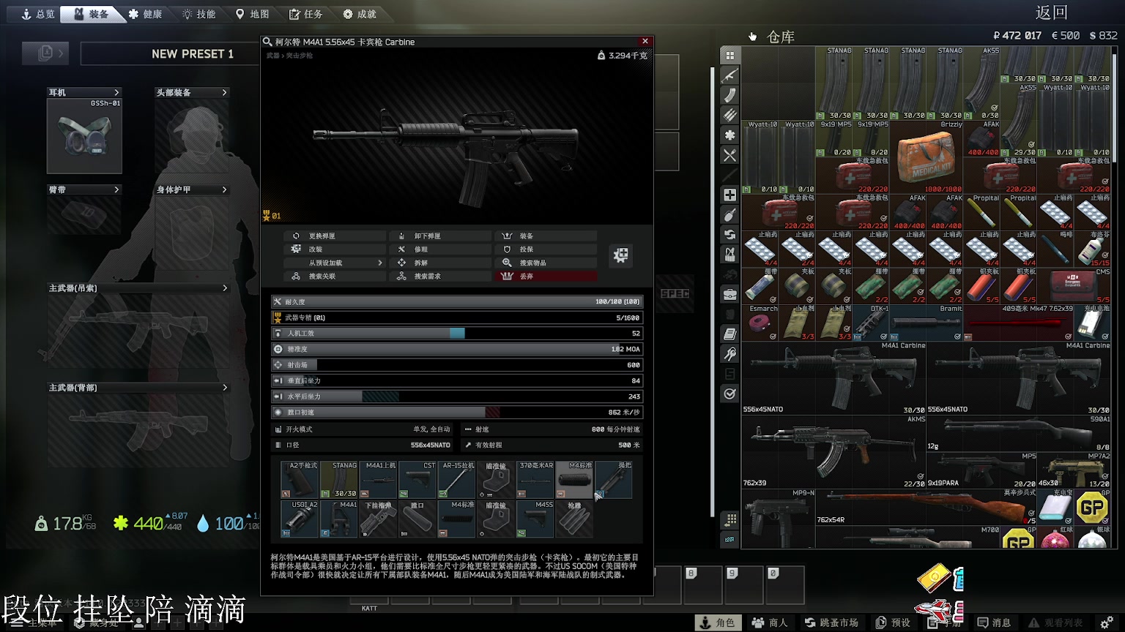1125x632 pixels.
Task: Click the 更换弹匣 change magazine action
Action: click(x=334, y=236)
